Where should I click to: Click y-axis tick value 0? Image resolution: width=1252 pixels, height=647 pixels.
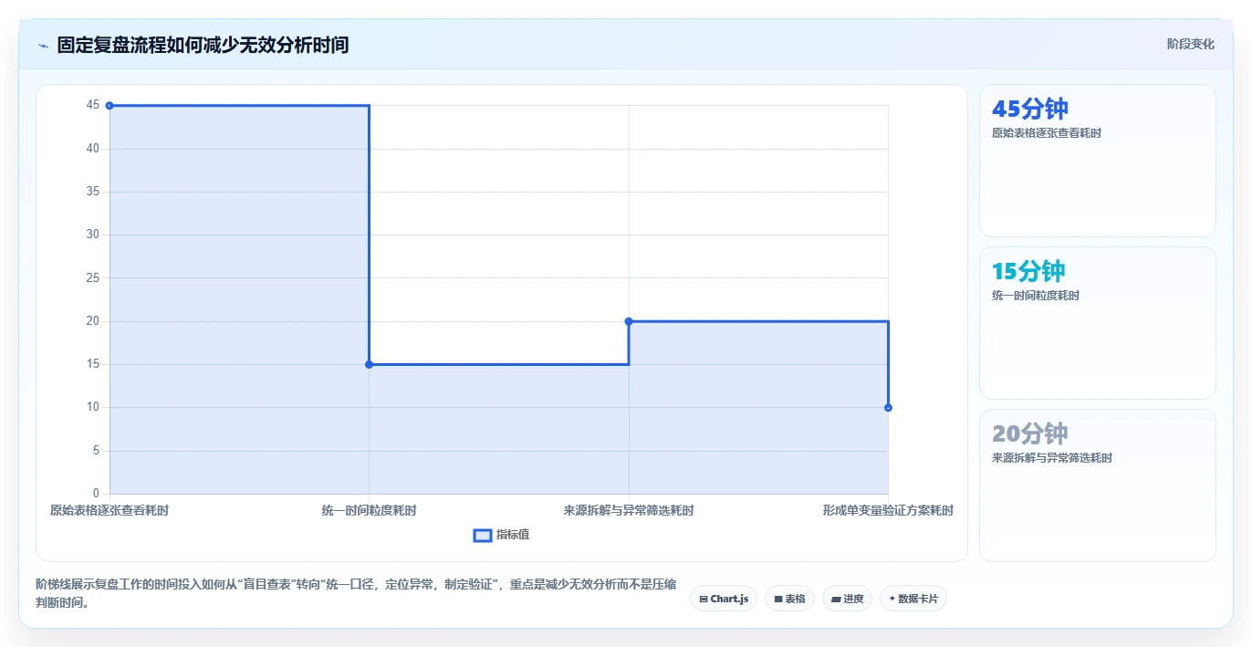(x=96, y=494)
